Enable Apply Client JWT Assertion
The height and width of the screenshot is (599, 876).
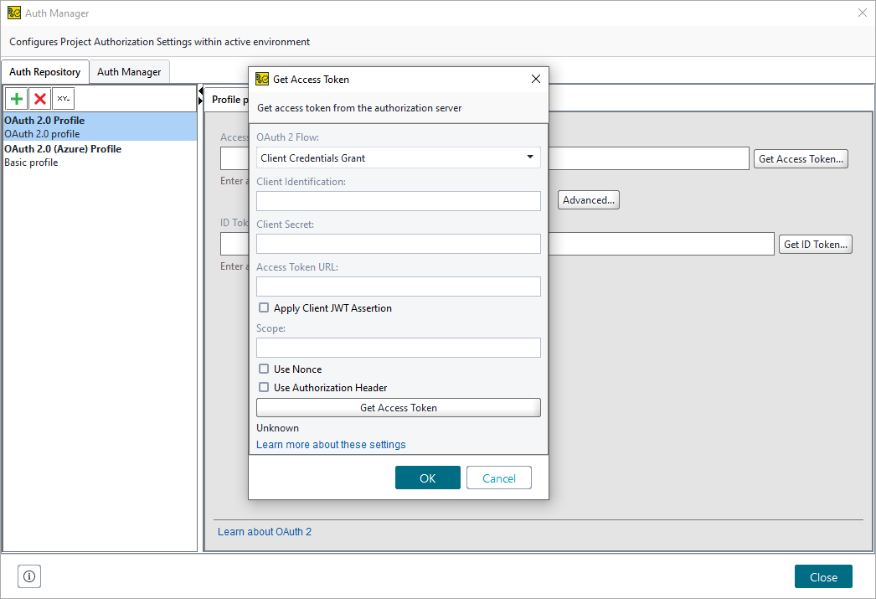point(264,307)
